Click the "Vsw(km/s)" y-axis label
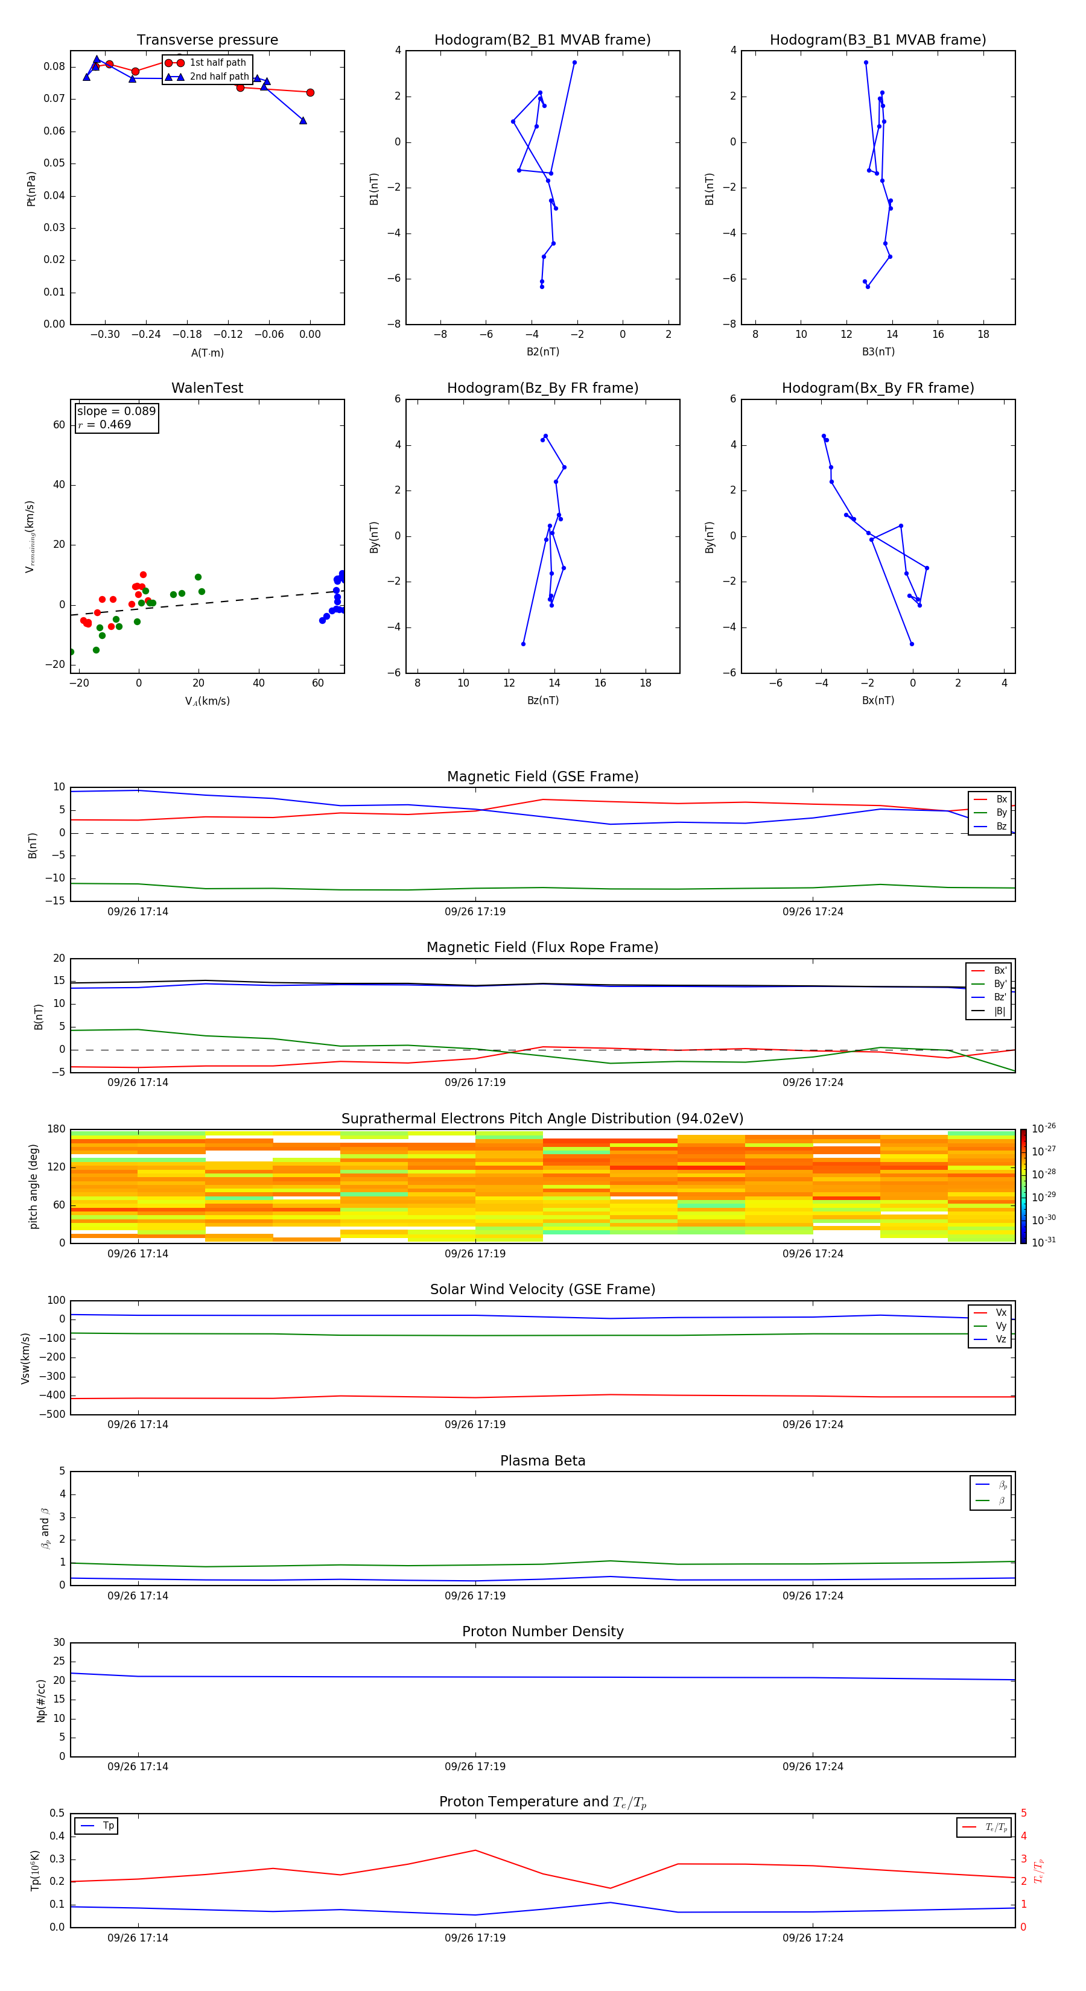Screen dimensions: 1086x1991 click(x=25, y=1358)
